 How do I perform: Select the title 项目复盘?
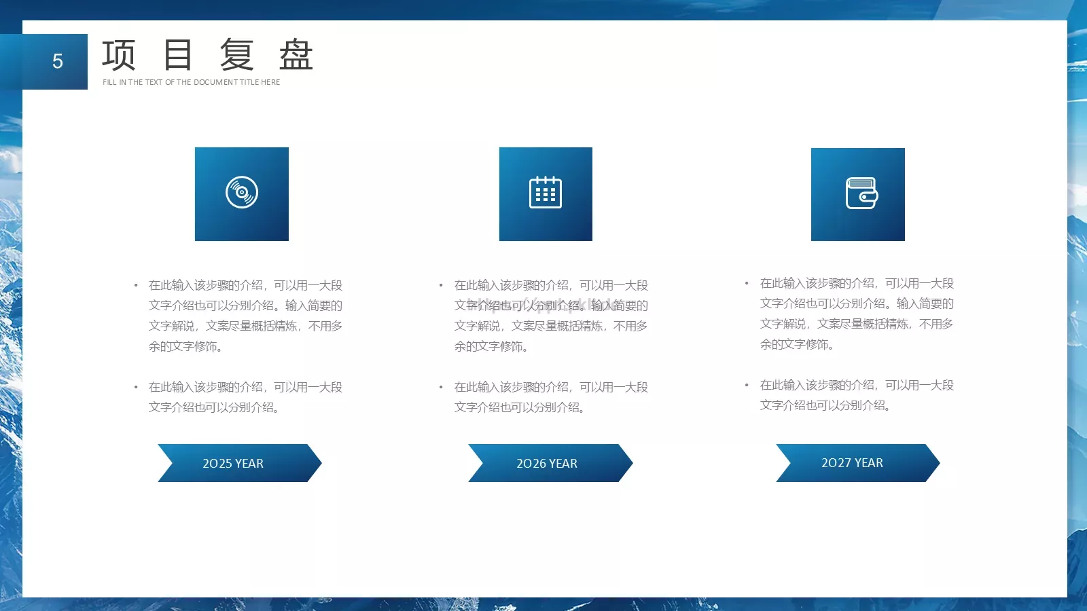[x=208, y=55]
